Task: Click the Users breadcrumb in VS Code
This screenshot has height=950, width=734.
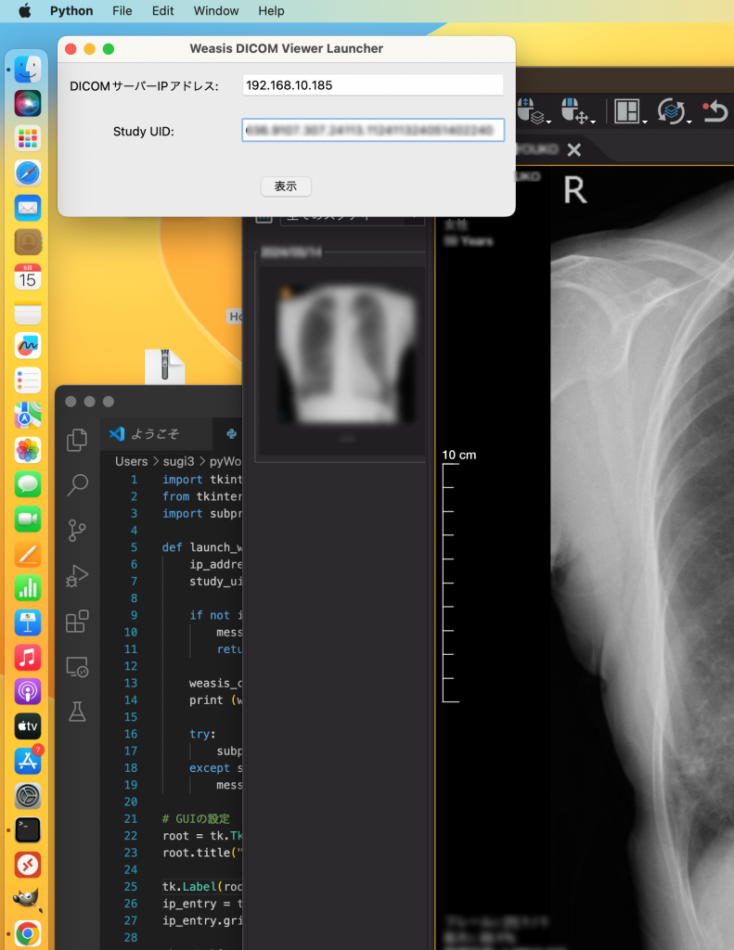Action: pyautogui.click(x=132, y=461)
